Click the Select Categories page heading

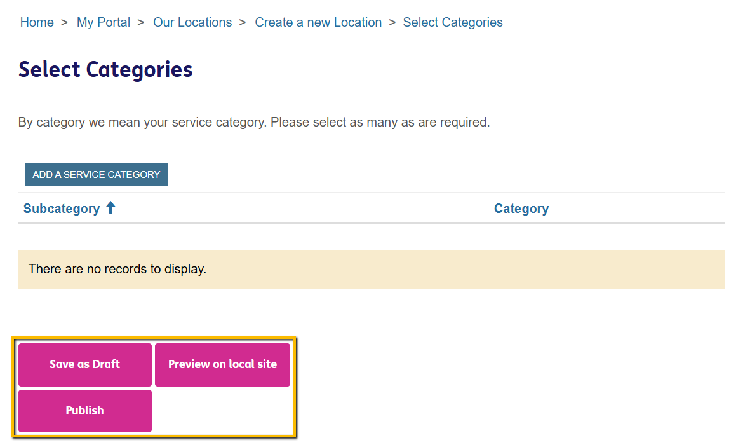point(105,69)
